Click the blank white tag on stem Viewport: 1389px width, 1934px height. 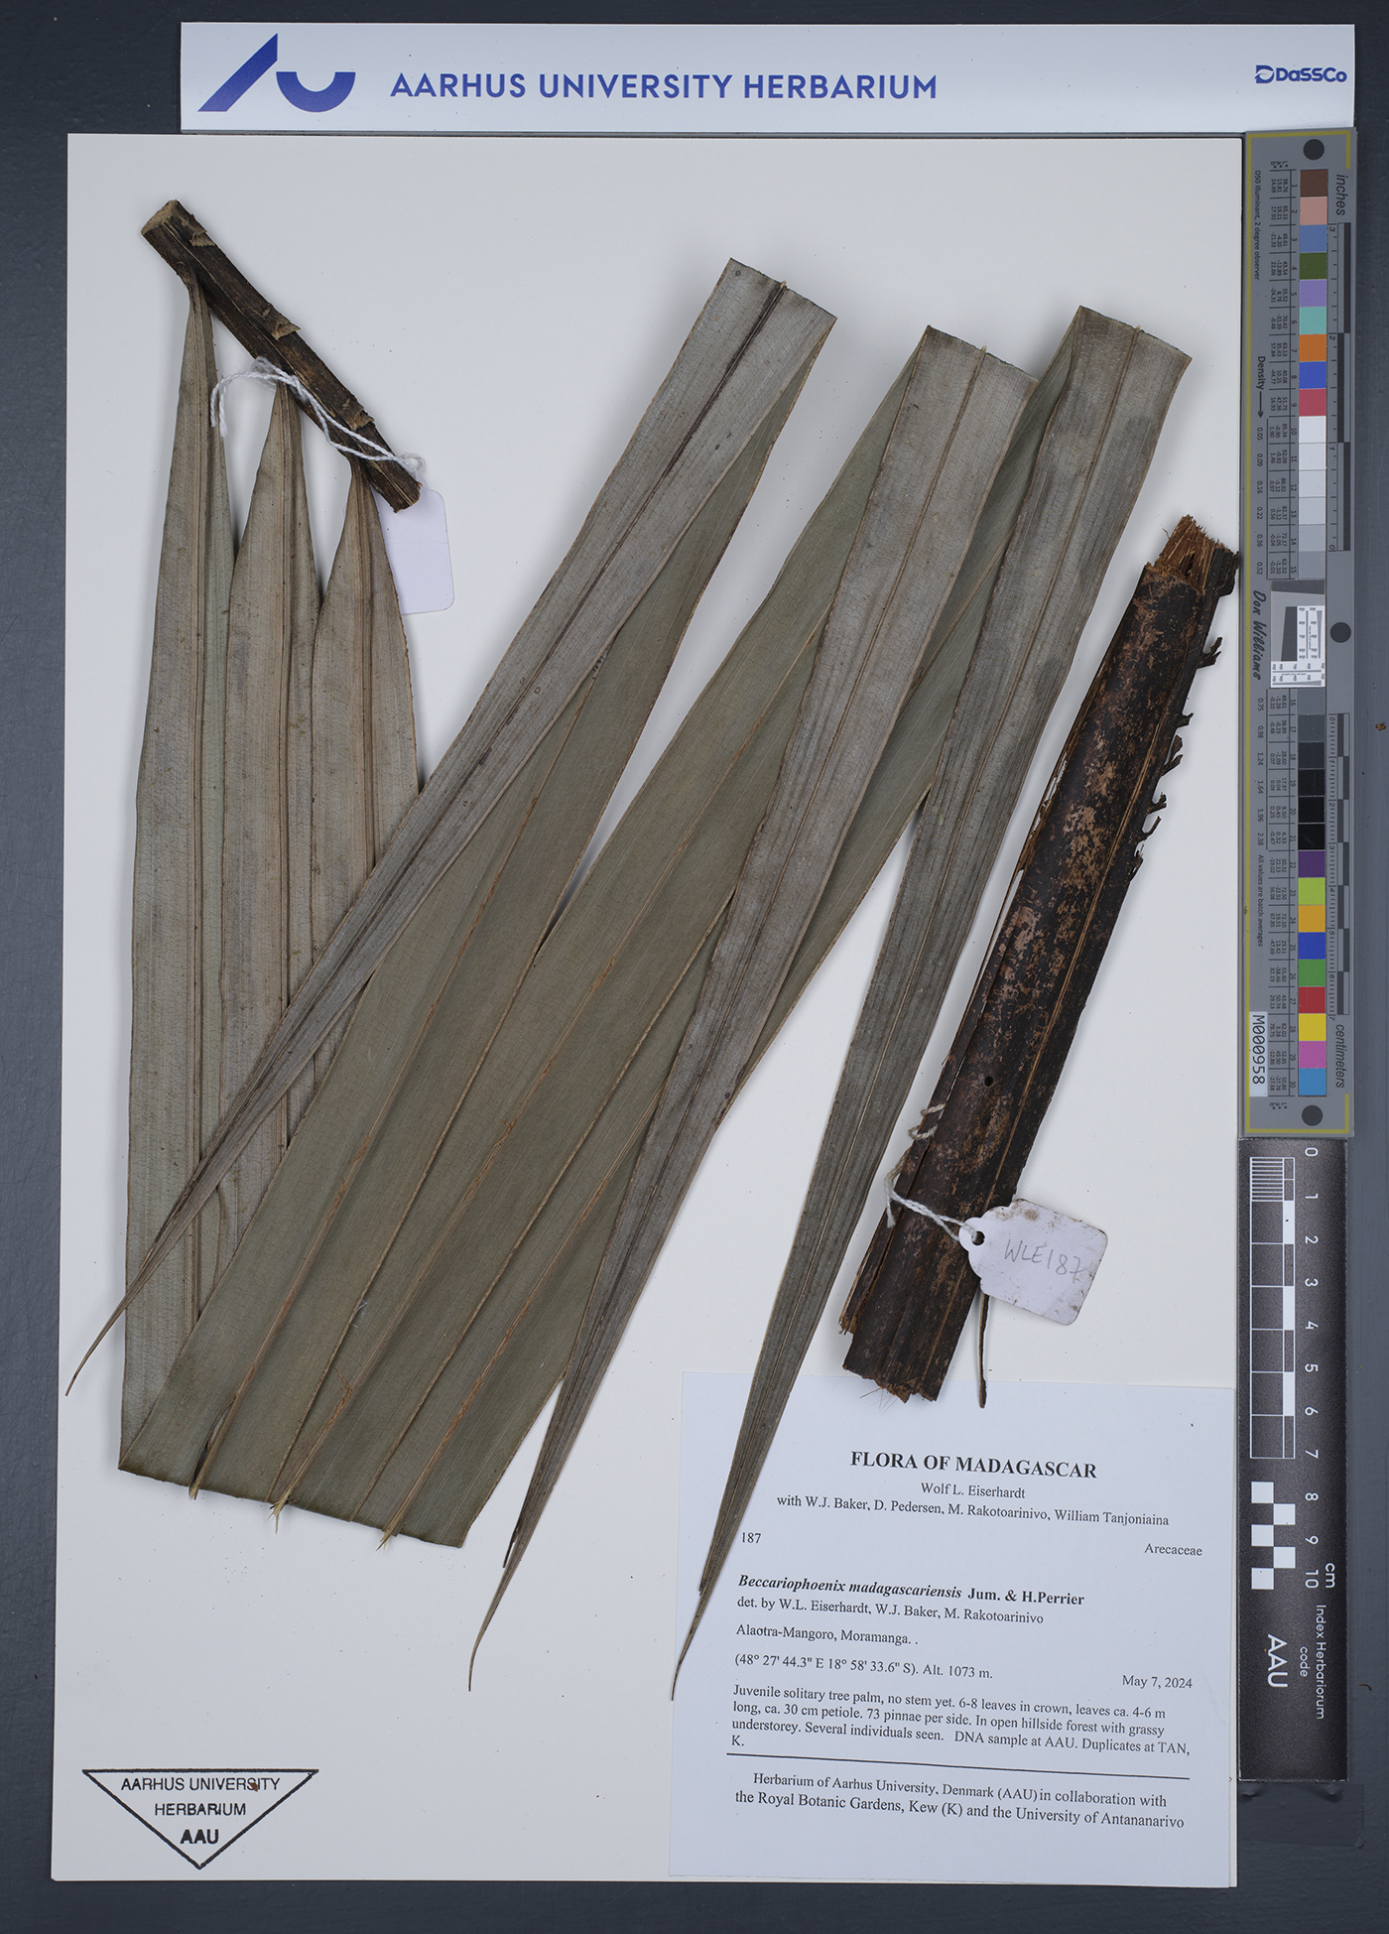[x=421, y=549]
